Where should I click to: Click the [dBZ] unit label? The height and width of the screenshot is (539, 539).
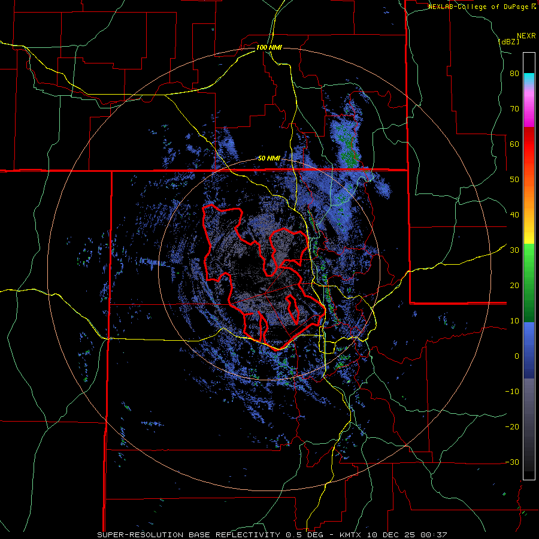508,41
